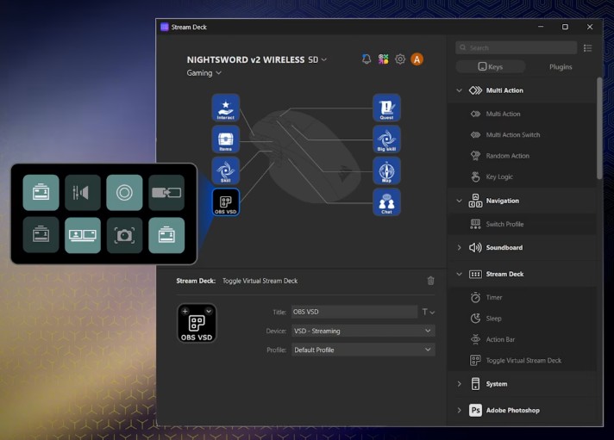Switch to the Plugins tab
614x440 pixels.
click(561, 67)
